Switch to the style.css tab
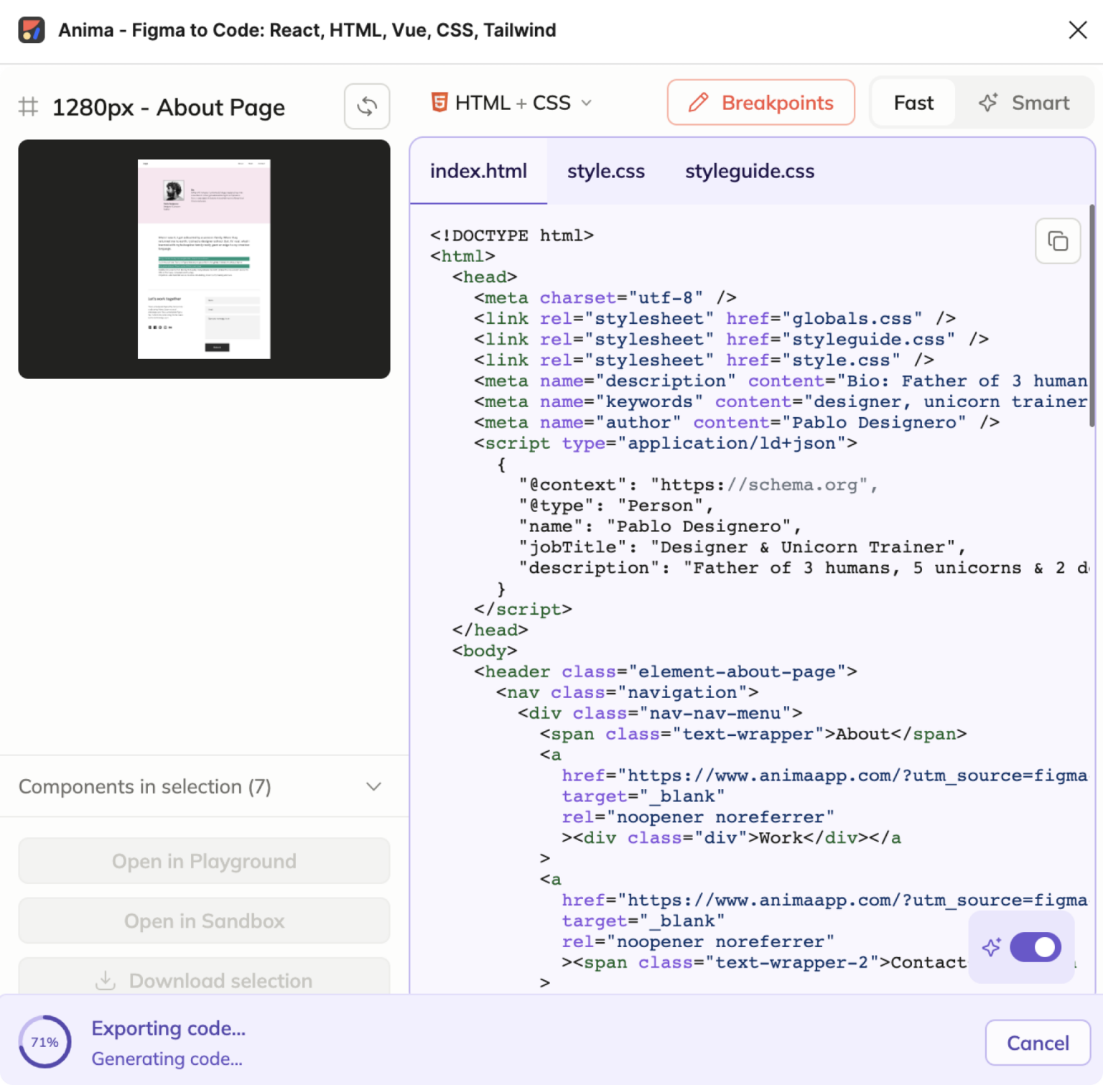This screenshot has height=1085, width=1103. [605, 171]
